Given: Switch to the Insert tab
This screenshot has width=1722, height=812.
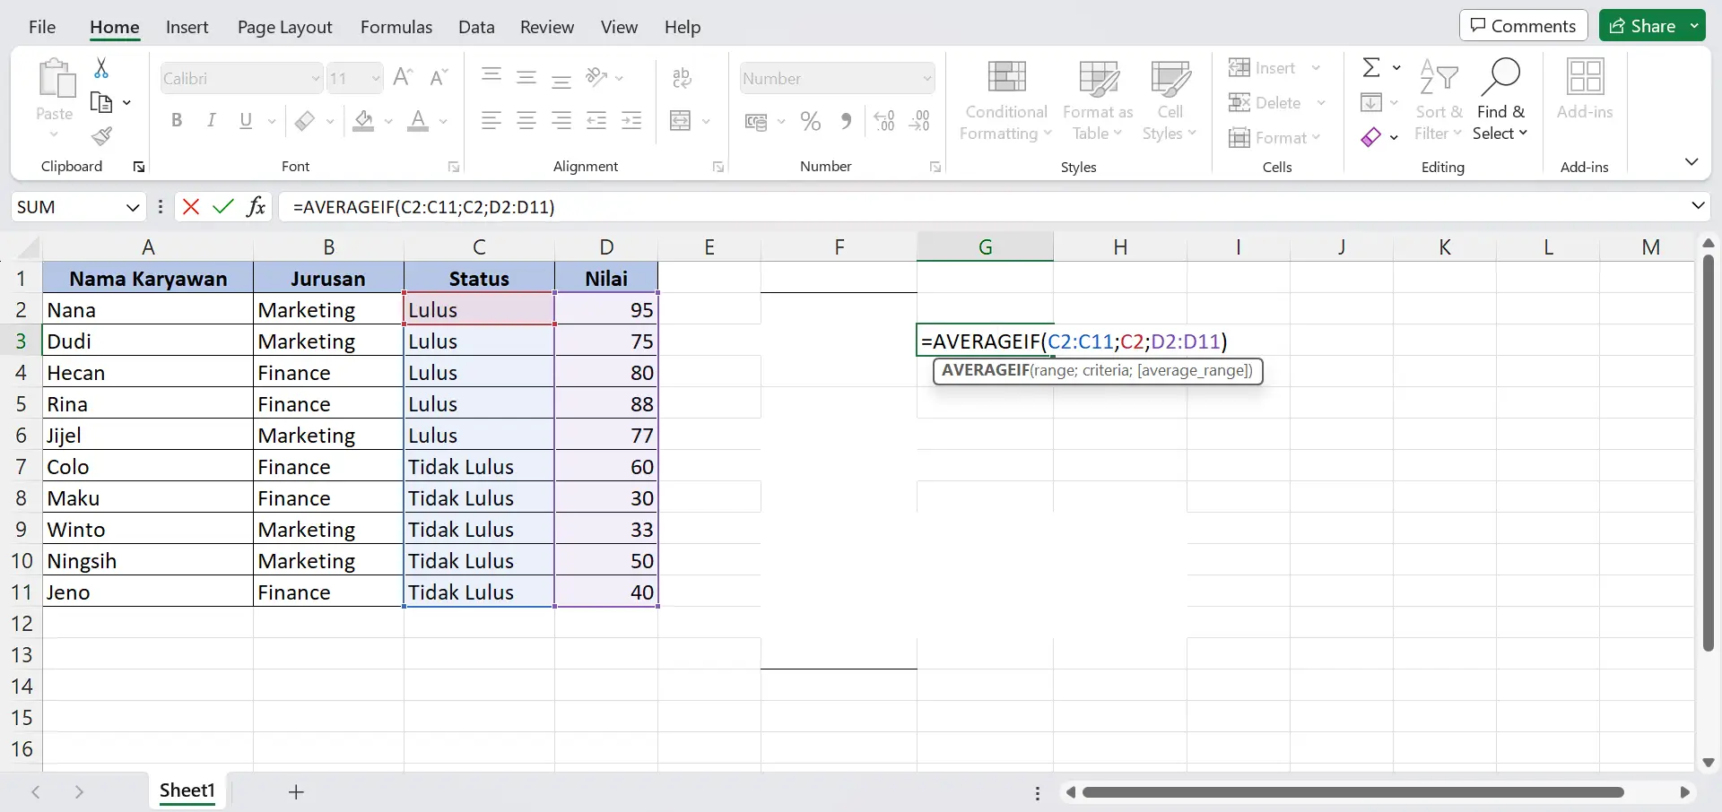Looking at the screenshot, I should [x=187, y=27].
